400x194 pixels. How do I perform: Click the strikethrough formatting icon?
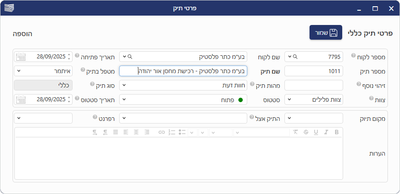tap(306, 132)
